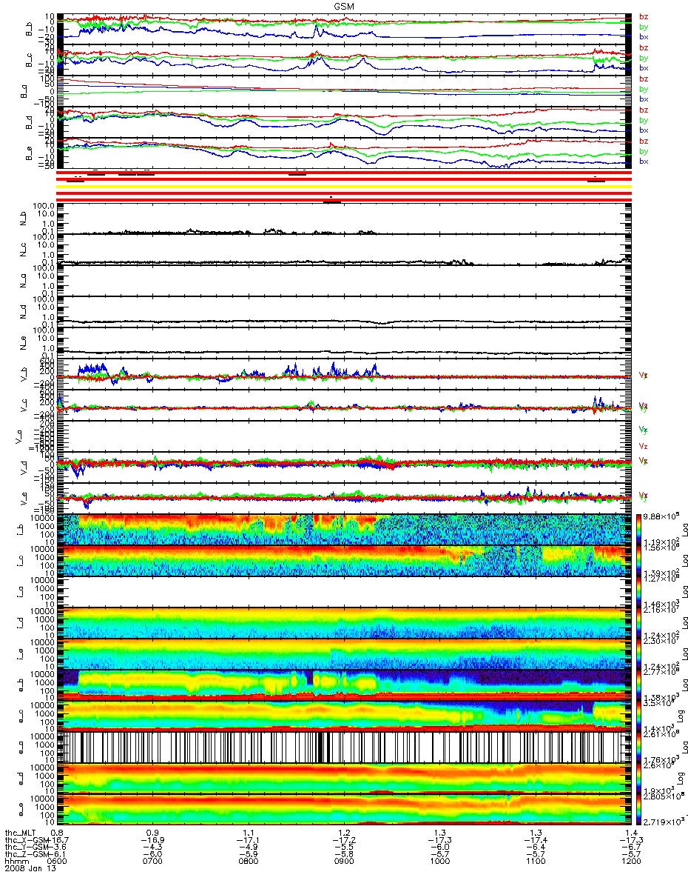Click the N_c density panel label
Image resolution: width=688 pixels, height=889 pixels.
[x=23, y=251]
